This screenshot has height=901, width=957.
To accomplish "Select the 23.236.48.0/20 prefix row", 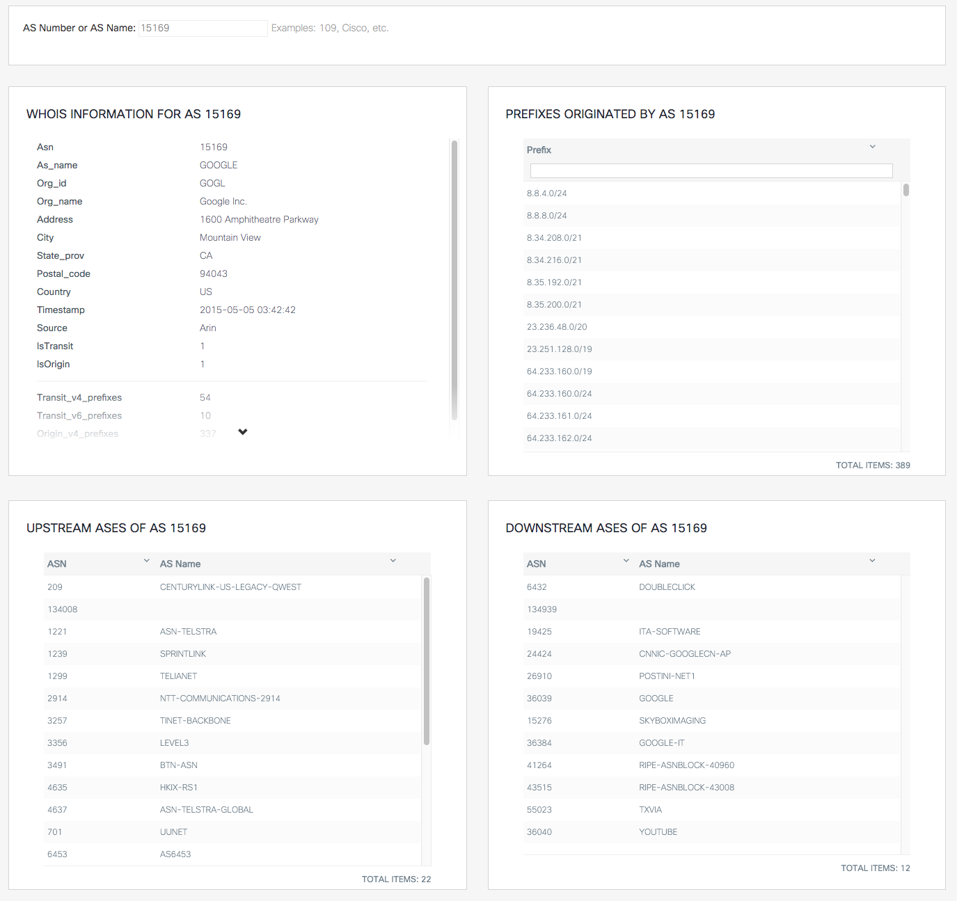I will (711, 327).
